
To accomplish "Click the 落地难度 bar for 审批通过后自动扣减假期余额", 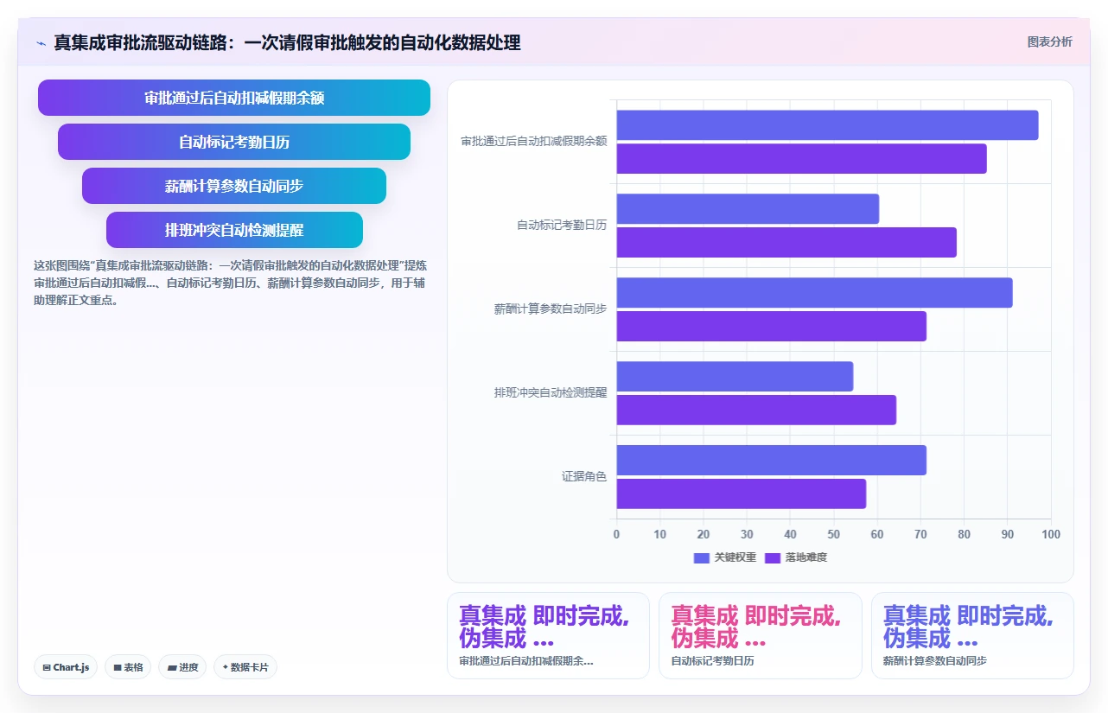I will click(801, 158).
